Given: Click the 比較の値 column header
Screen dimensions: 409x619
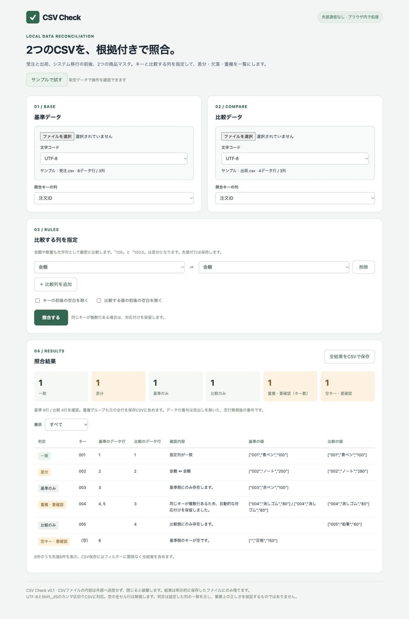Looking at the screenshot, I should click(x=335, y=441).
